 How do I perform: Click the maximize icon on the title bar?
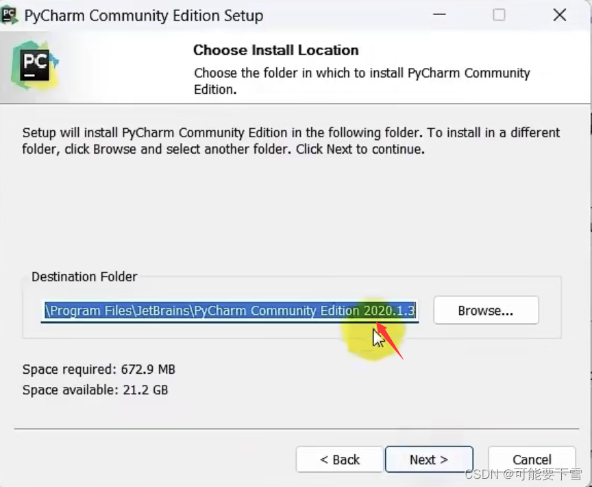click(499, 15)
